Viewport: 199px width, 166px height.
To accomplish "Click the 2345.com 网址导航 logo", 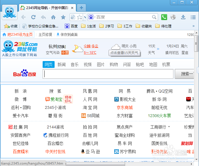I will (20, 48).
